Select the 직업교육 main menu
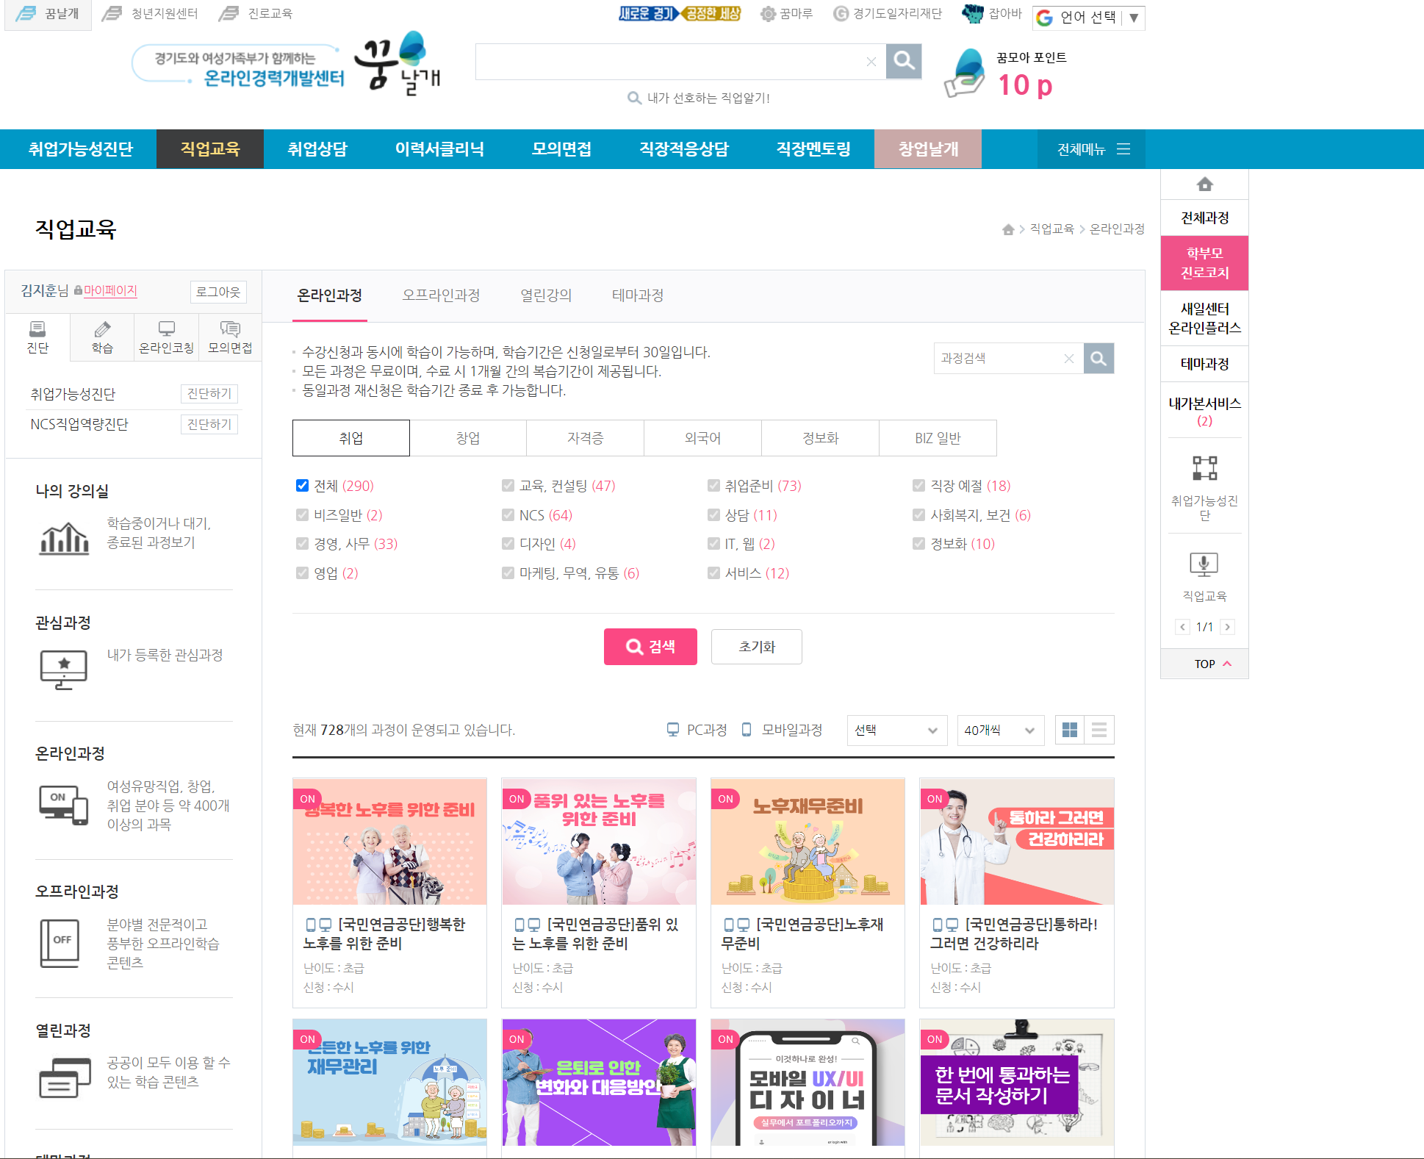1424x1159 pixels. tap(210, 149)
